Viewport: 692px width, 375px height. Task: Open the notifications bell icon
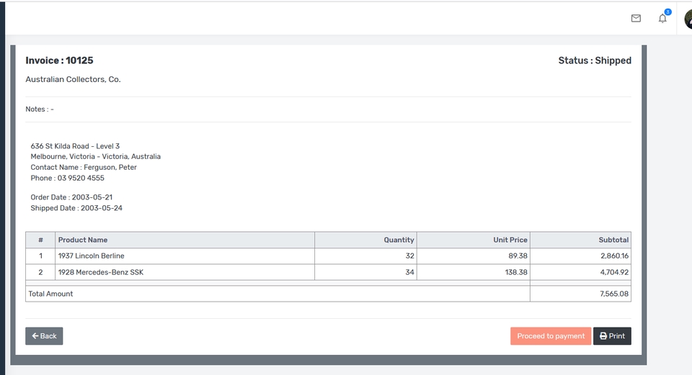coord(662,18)
